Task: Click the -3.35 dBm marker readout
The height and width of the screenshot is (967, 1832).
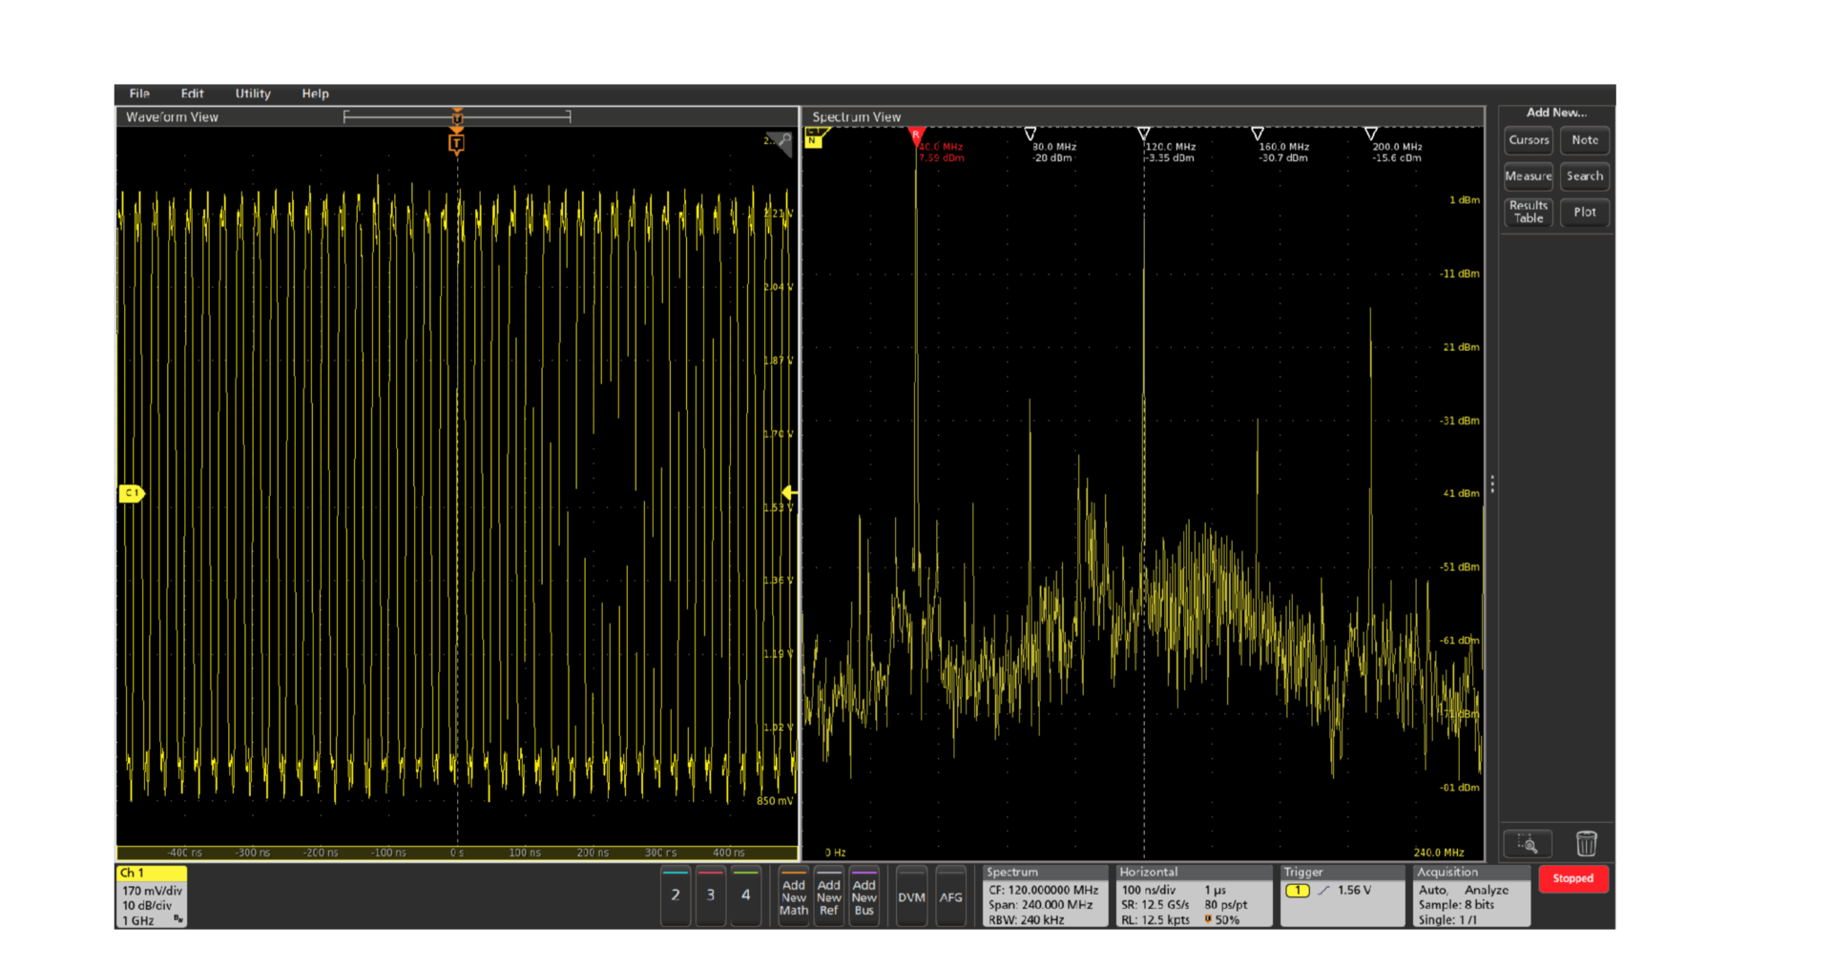Action: [x=1171, y=158]
